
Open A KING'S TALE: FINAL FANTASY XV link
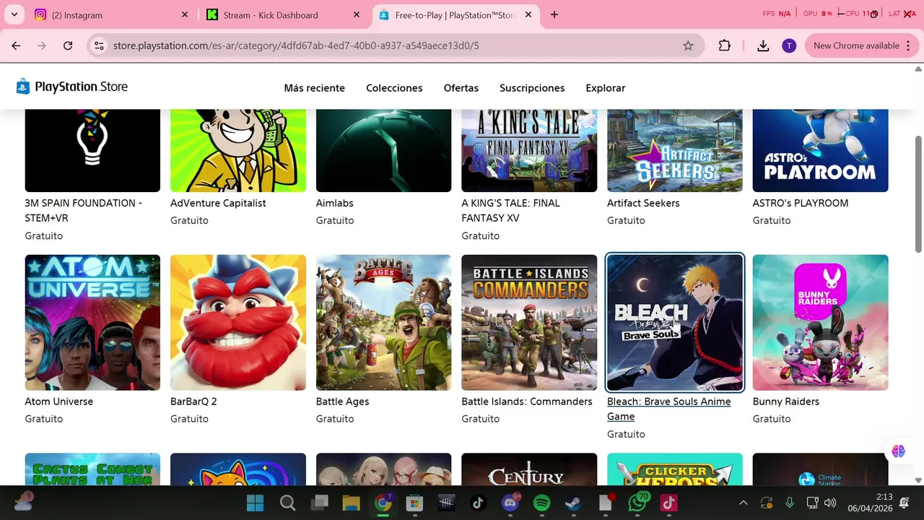pyautogui.click(x=510, y=210)
